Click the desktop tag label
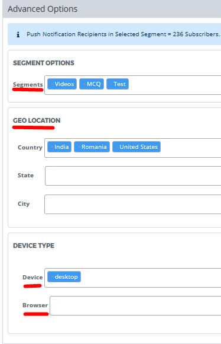Viewport: 221px width, 344px height. 66,277
